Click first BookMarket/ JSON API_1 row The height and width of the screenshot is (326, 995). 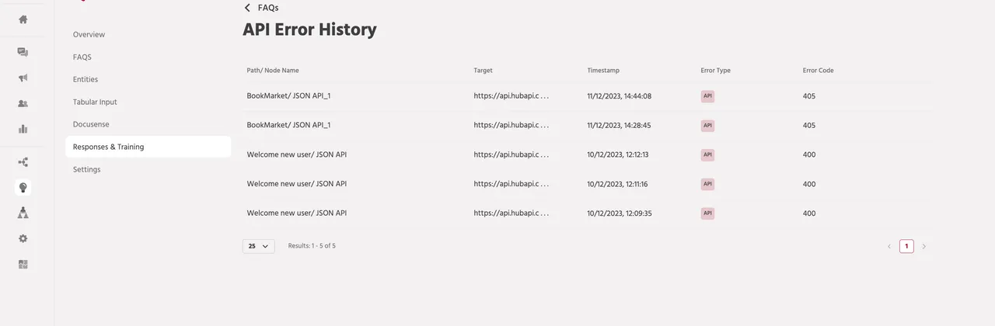coord(288,96)
